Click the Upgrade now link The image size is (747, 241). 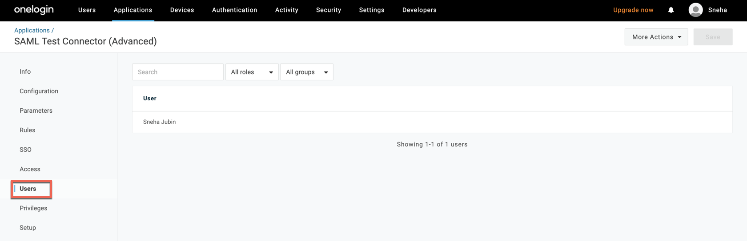pyautogui.click(x=633, y=10)
